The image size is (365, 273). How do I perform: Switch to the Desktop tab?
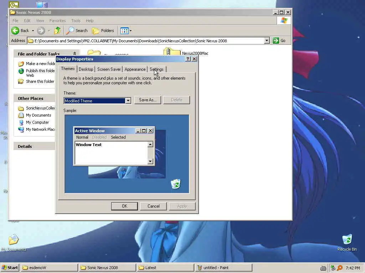click(86, 69)
